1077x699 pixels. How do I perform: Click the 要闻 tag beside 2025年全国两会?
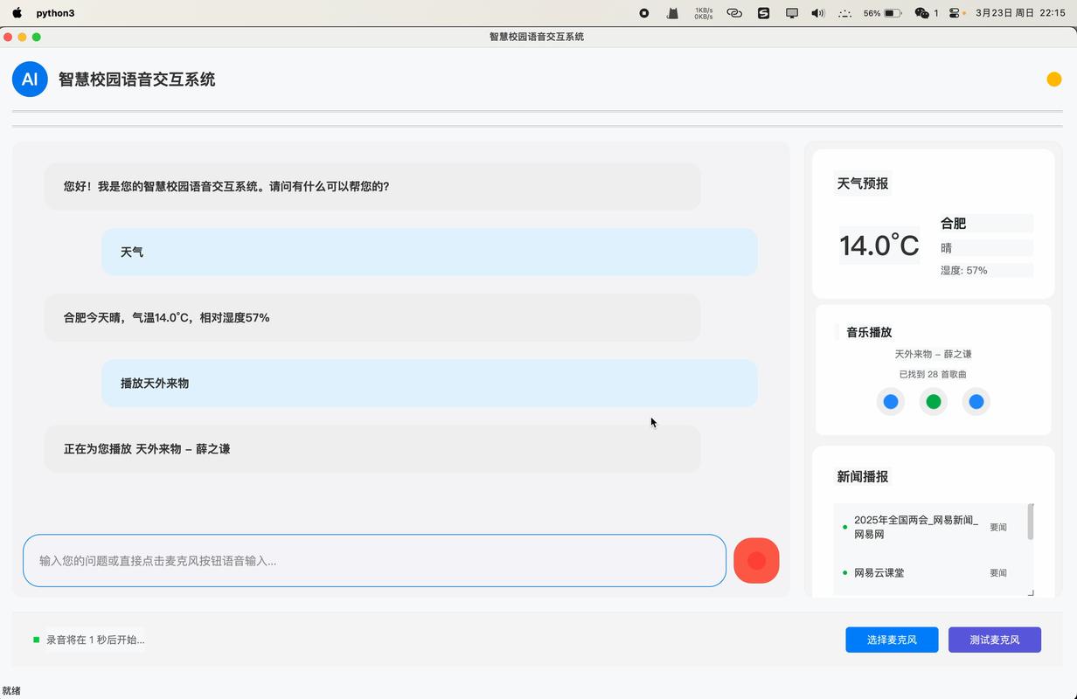pyautogui.click(x=998, y=527)
